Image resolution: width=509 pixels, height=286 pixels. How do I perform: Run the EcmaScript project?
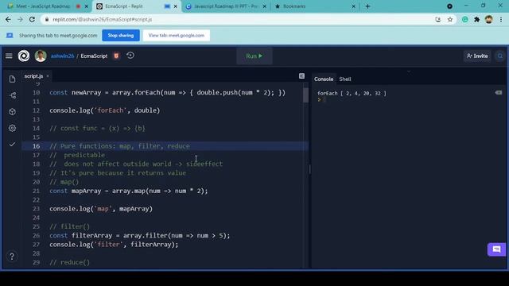click(x=254, y=56)
